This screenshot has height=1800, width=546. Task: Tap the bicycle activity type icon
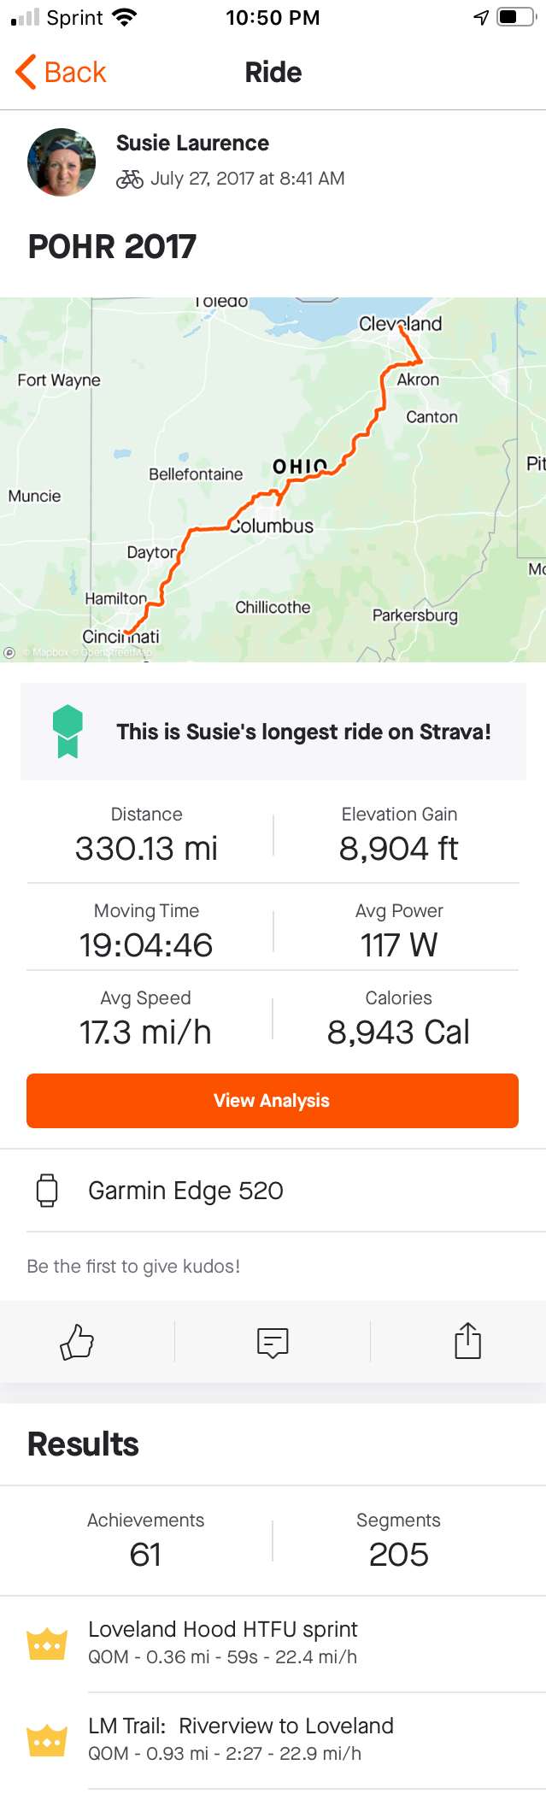(130, 179)
